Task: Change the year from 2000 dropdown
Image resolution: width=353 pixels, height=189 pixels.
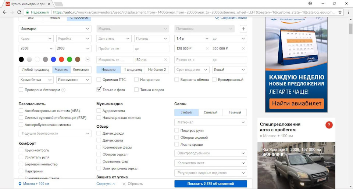Action: (x=36, y=48)
